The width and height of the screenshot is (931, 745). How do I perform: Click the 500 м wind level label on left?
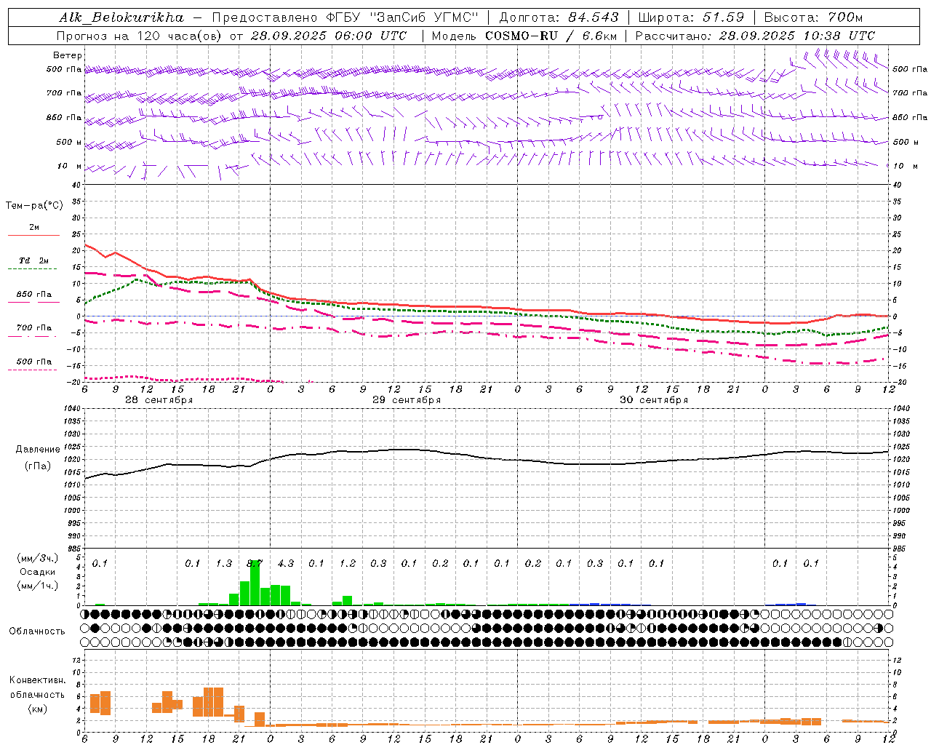[x=70, y=142]
